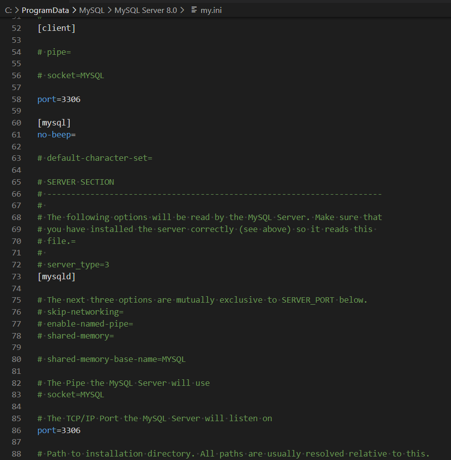Place cursor on the [mysqld] section header

click(x=56, y=277)
